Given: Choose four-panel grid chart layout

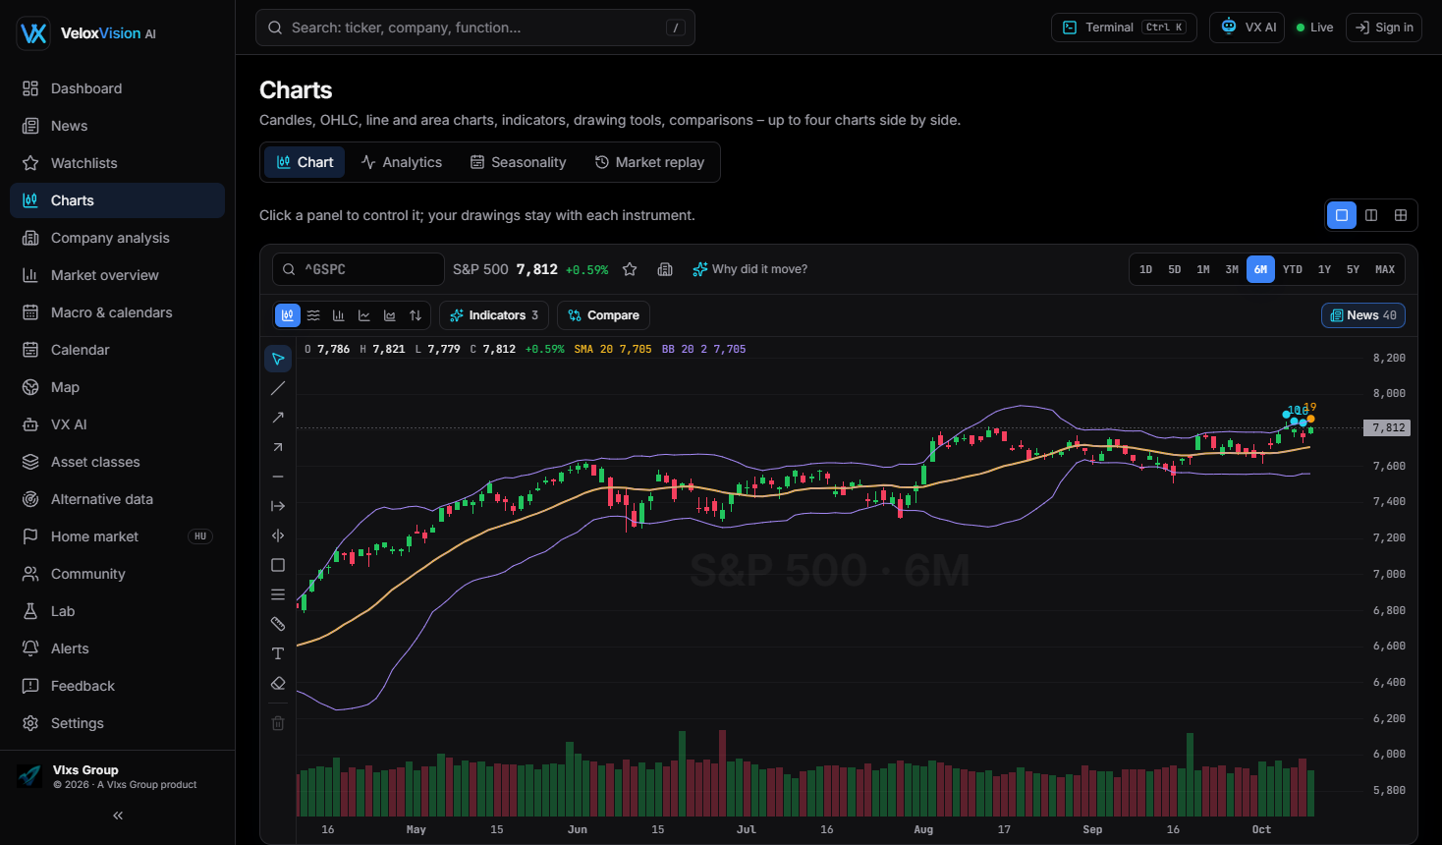Looking at the screenshot, I should coord(1401,215).
